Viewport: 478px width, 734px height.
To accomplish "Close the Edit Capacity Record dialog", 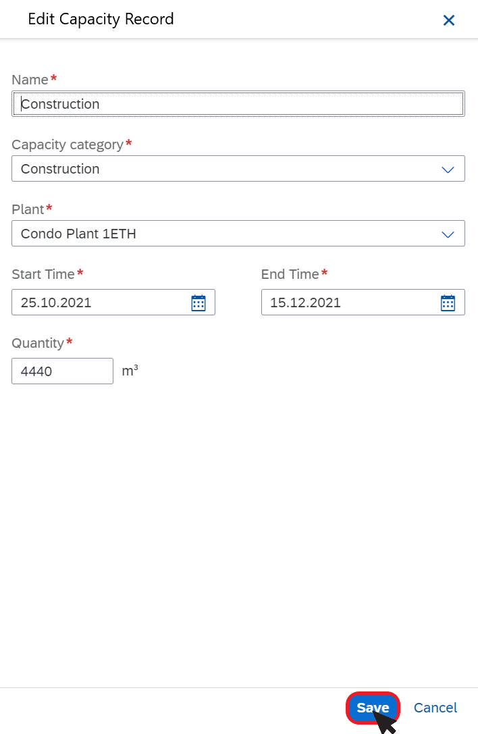I will pos(448,20).
